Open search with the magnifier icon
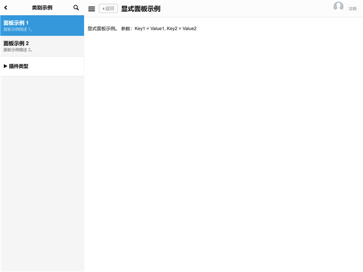The height and width of the screenshot is (272, 363). tap(76, 8)
